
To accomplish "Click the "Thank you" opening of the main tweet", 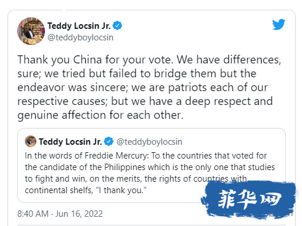I will 44,60.
